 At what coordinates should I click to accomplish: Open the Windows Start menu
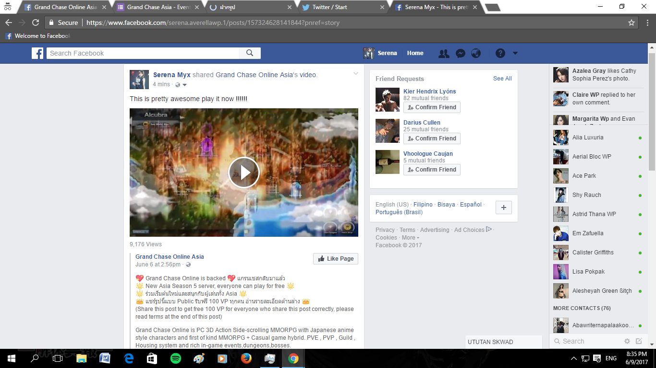(12, 358)
